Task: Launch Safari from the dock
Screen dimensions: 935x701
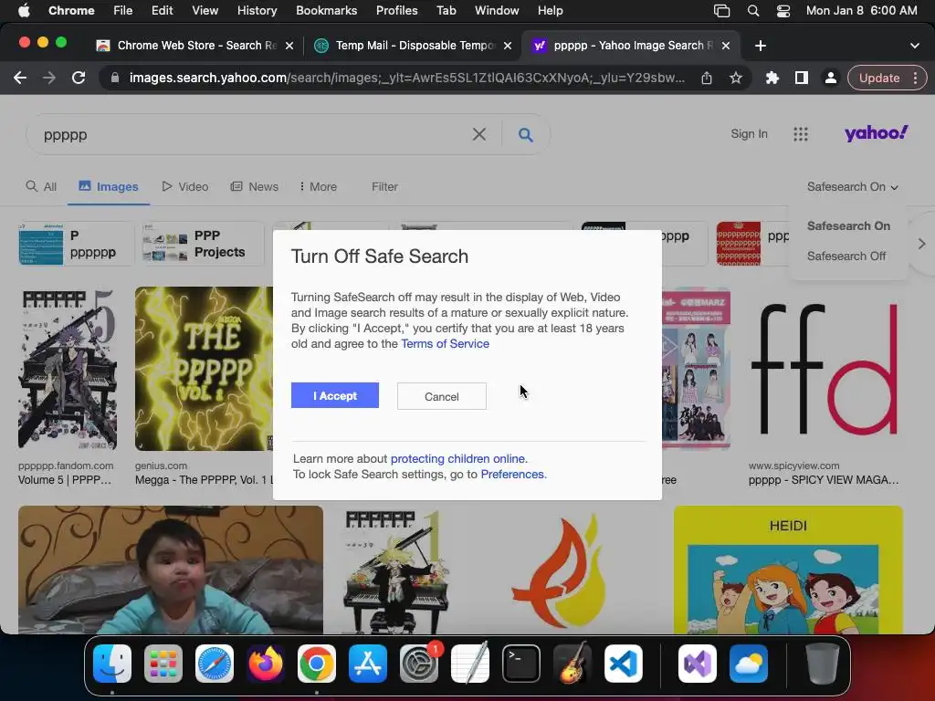Action: click(215, 664)
